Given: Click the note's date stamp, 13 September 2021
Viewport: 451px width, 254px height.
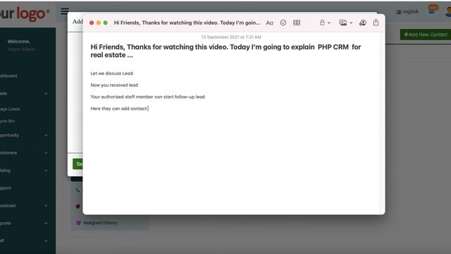Looking at the screenshot, I should coord(231,37).
